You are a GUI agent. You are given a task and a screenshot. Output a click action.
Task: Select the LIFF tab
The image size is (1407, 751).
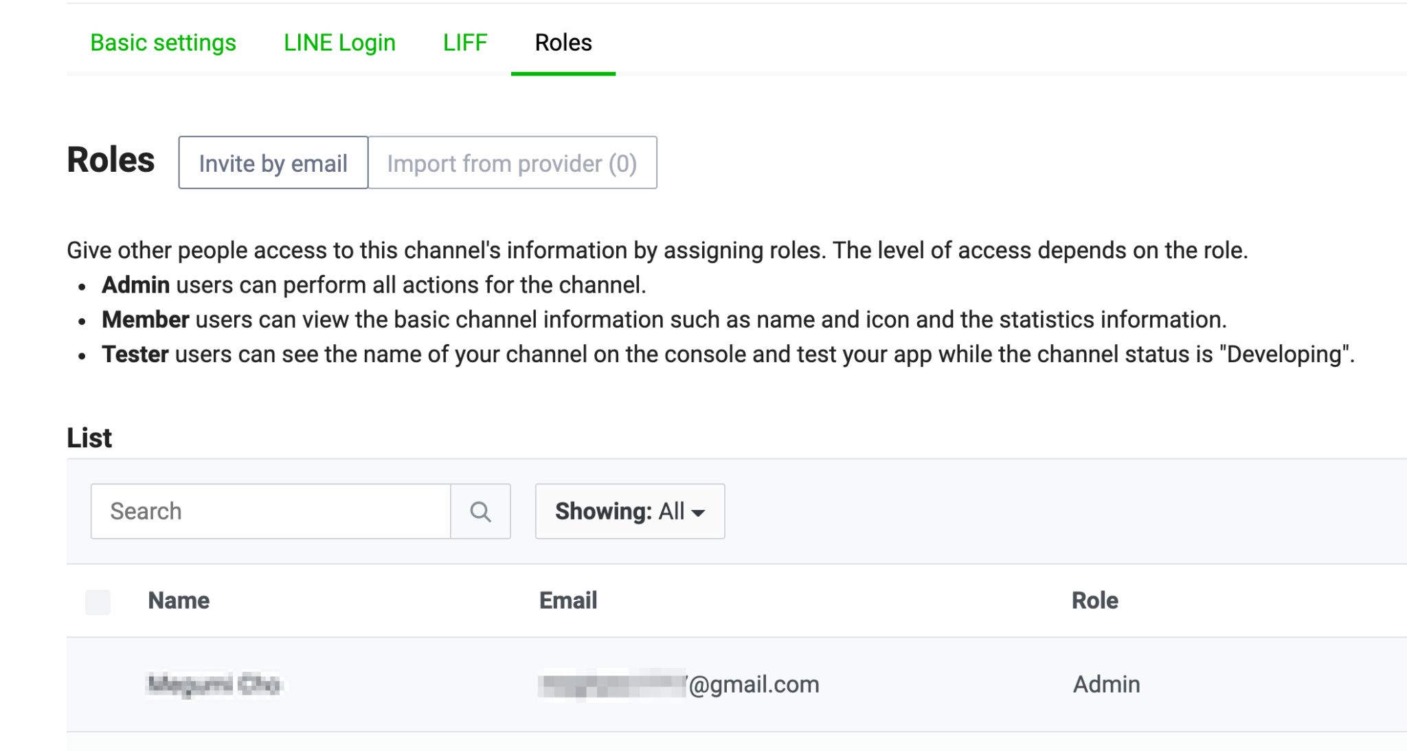[464, 43]
